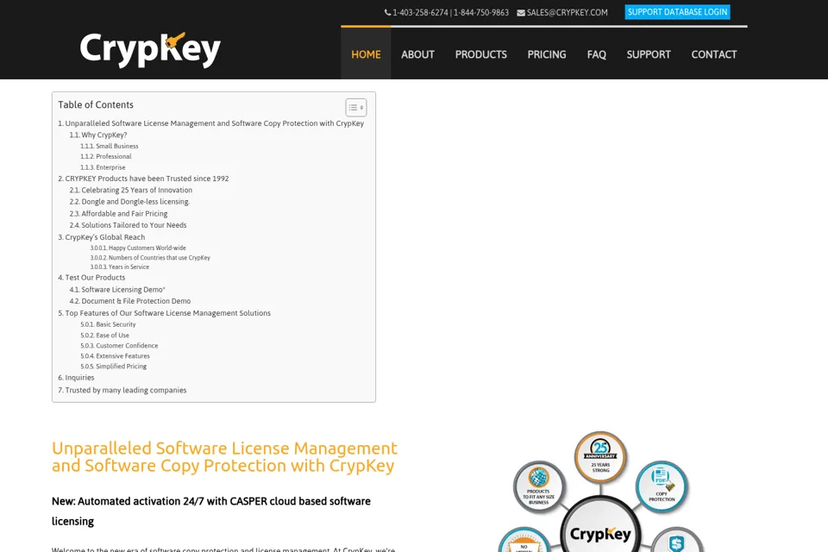Open Customer Confidence TOC entry

(119, 346)
